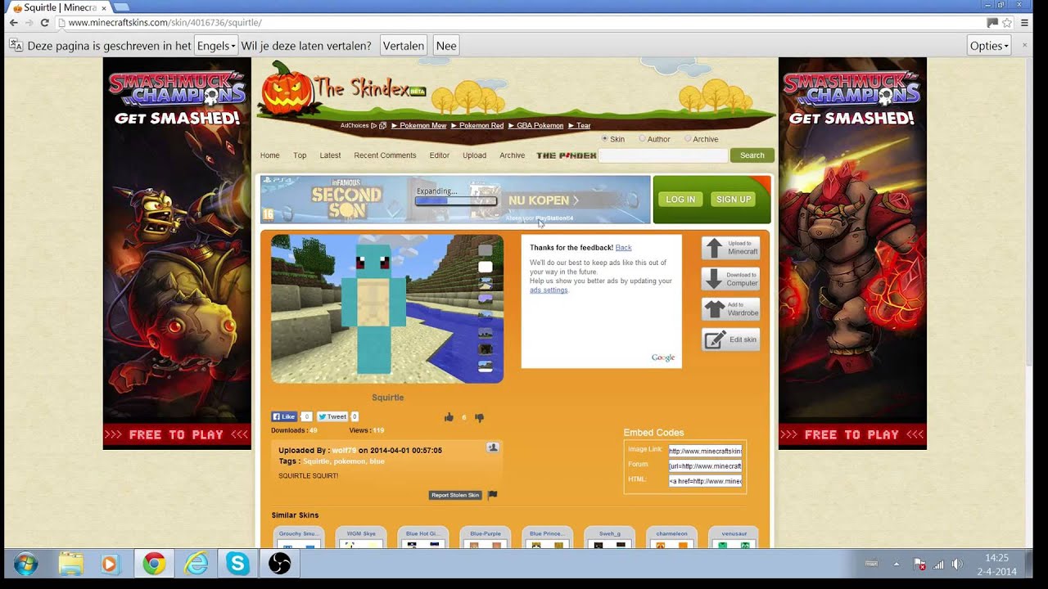The width and height of the screenshot is (1048, 589).
Task: Click the green Search button
Action: pos(752,155)
